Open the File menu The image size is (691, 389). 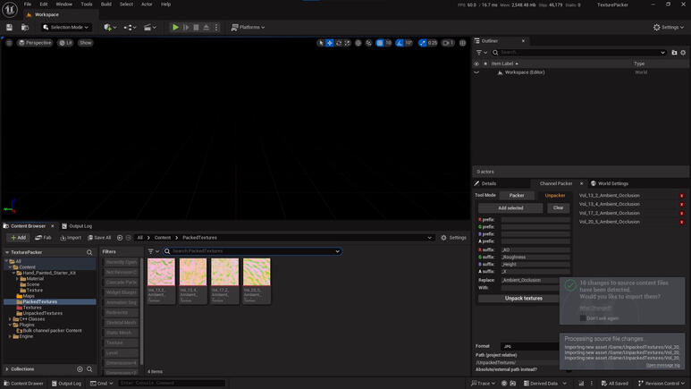tap(28, 4)
